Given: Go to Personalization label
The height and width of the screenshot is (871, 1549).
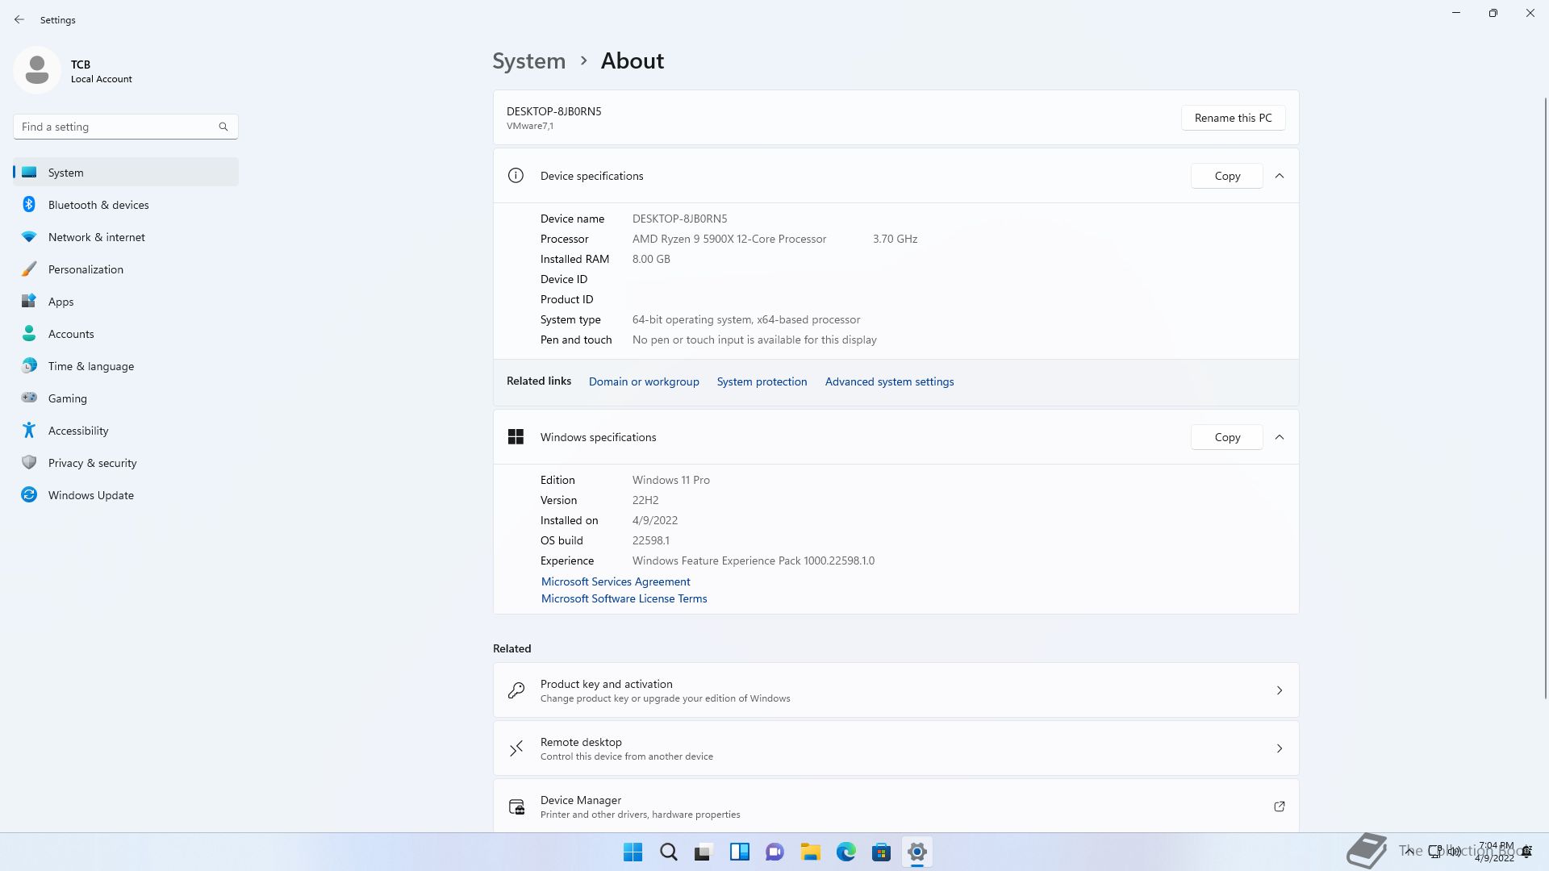Looking at the screenshot, I should (x=86, y=269).
